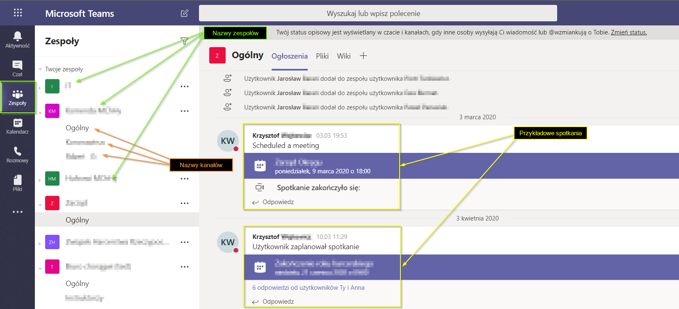
Task: Click the search box Wyszukaj lub wpisz polecenie
Action: tap(378, 13)
